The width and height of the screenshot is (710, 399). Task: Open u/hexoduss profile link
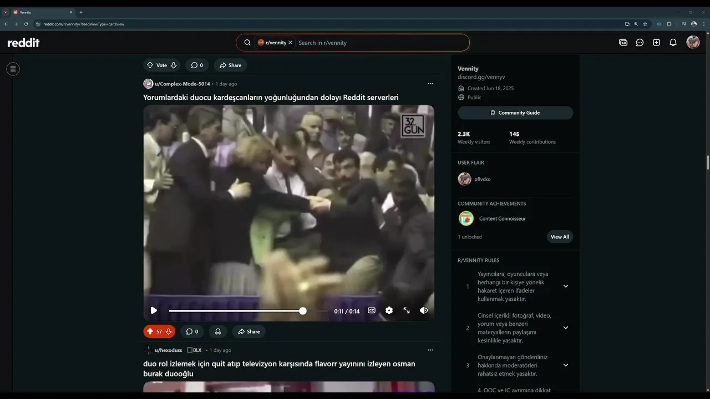click(168, 350)
